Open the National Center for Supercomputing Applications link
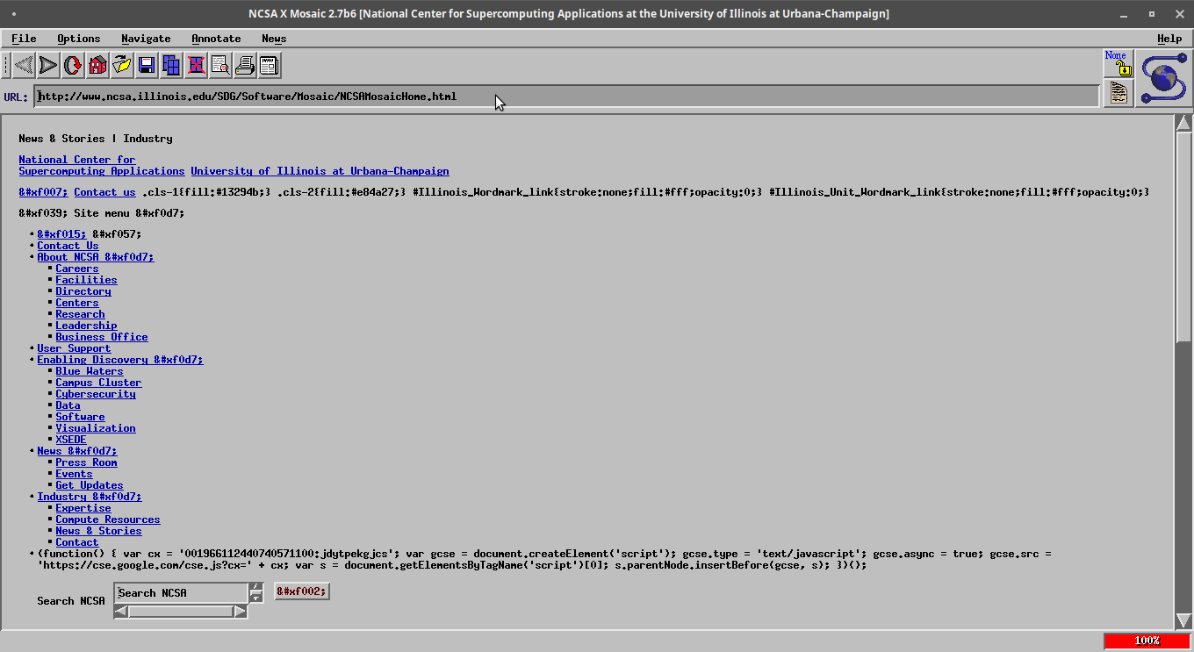 (102, 166)
